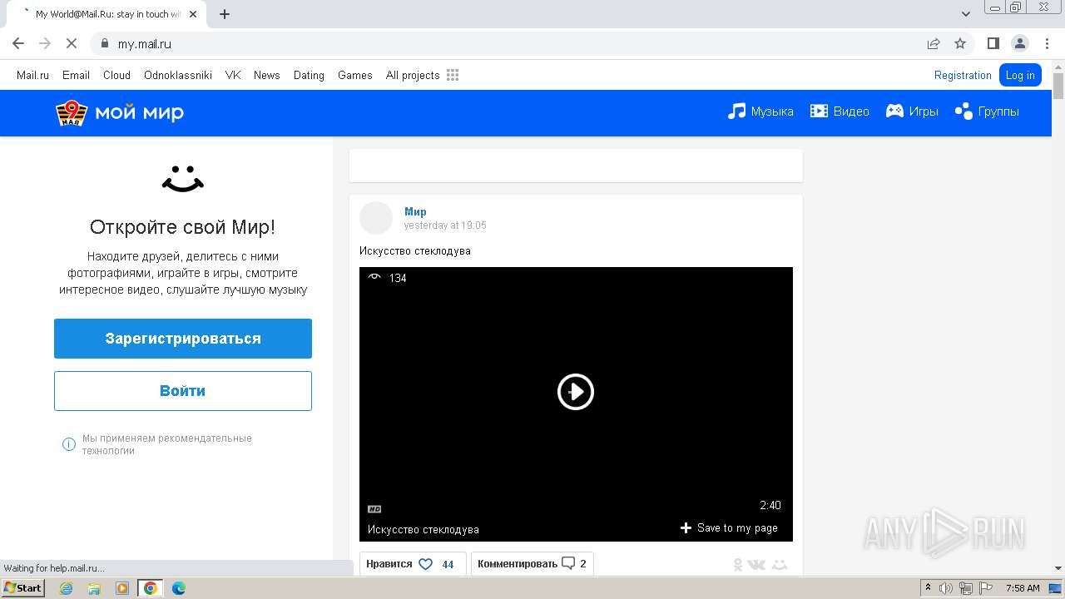Click the post author avatar
The width and height of the screenshot is (1065, 599).
click(x=375, y=218)
